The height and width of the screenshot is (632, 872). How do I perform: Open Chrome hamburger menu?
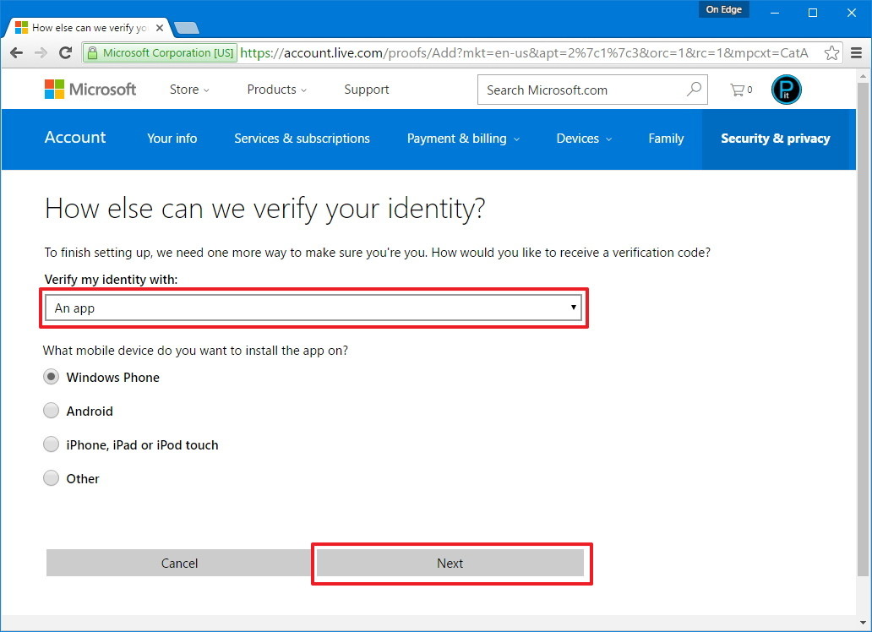pyautogui.click(x=856, y=53)
